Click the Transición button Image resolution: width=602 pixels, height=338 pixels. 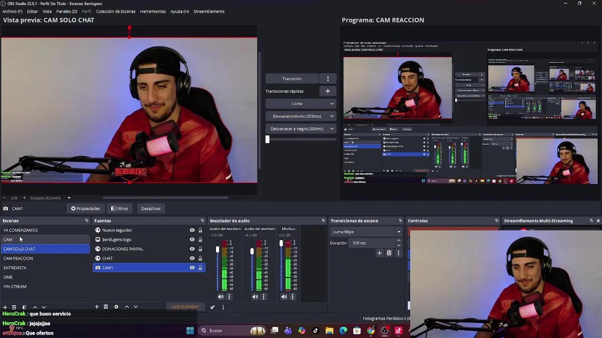[292, 79]
